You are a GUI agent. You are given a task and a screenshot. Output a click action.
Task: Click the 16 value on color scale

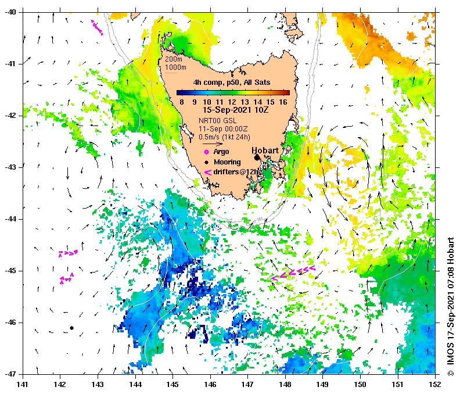click(283, 102)
